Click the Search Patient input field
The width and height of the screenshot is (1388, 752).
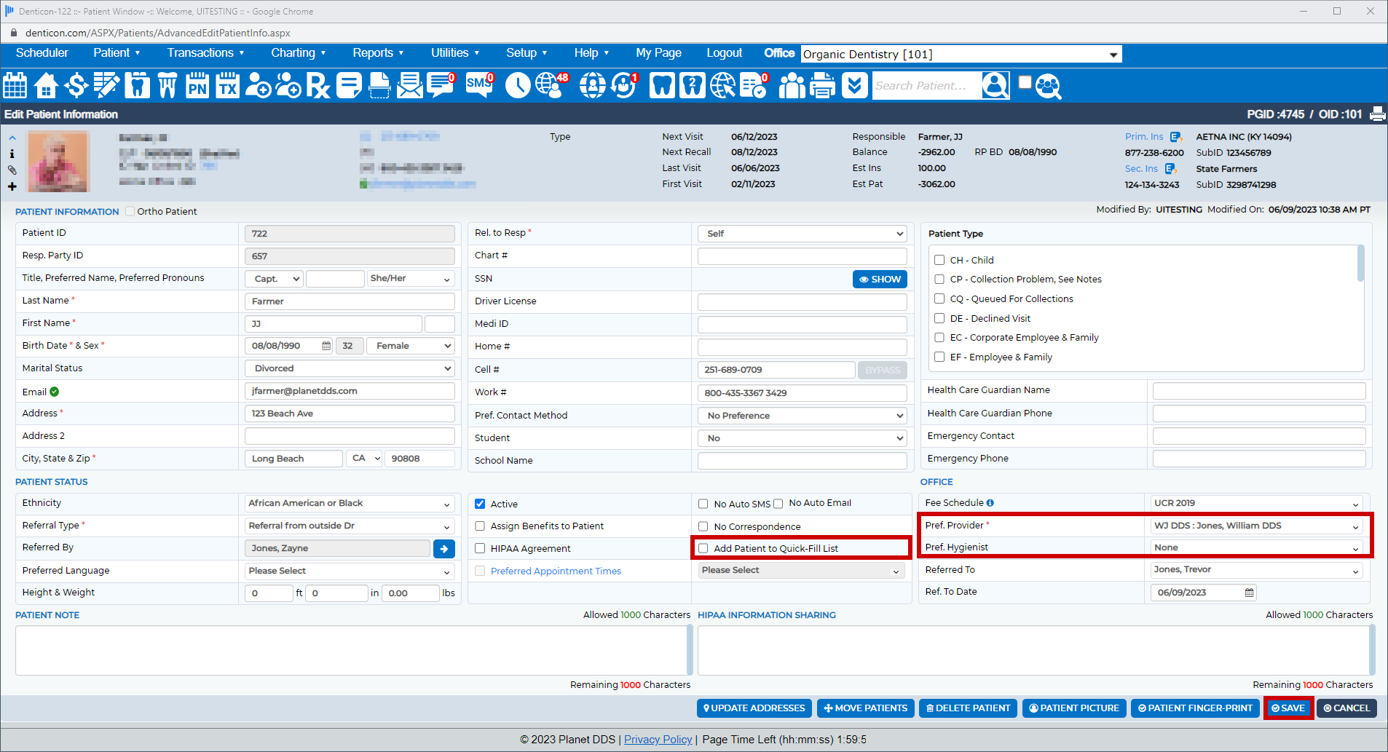pyautogui.click(x=926, y=86)
